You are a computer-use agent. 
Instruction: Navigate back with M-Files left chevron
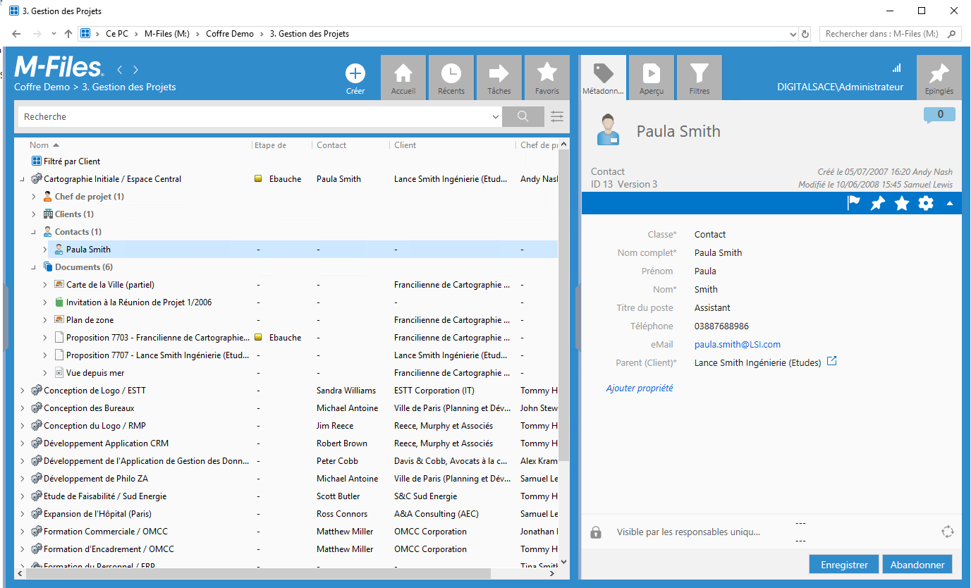pyautogui.click(x=120, y=70)
